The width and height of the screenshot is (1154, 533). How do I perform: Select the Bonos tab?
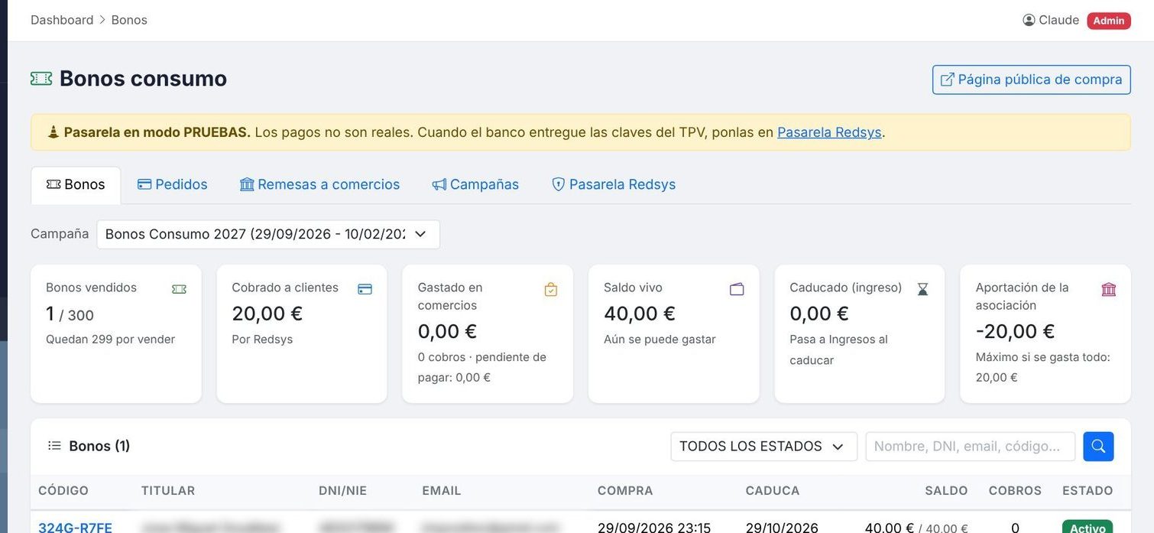pos(76,185)
